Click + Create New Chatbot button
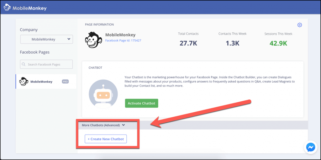Screen dimensions: 321x160 click(x=106, y=139)
